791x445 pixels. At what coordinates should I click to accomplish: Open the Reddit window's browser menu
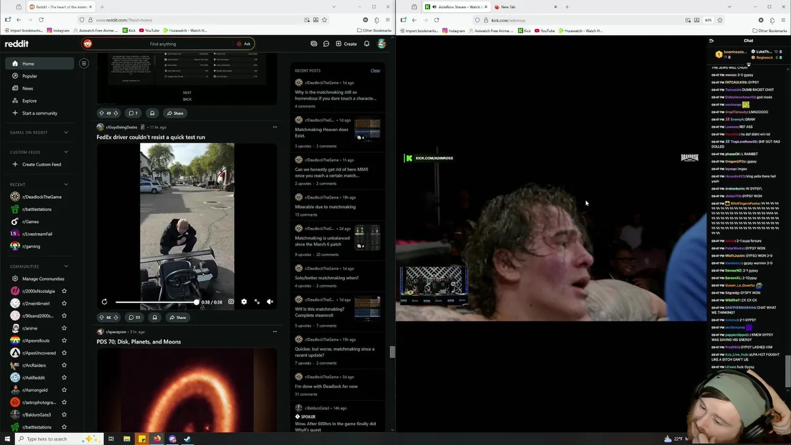tap(387, 20)
